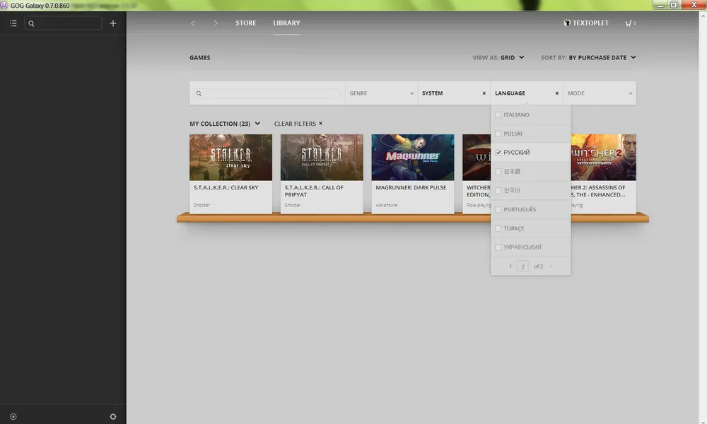This screenshot has height=424, width=707.
Task: Click the plus icon in sidebar
Action: (x=112, y=23)
